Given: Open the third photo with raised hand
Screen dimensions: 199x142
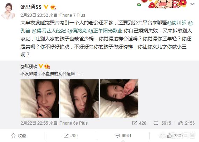Looking at the screenshot, I should 119,98.
